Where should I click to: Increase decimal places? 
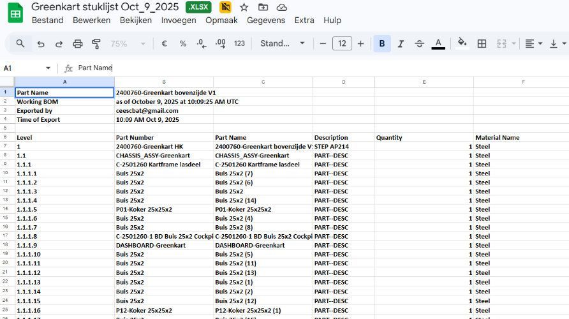click(220, 43)
